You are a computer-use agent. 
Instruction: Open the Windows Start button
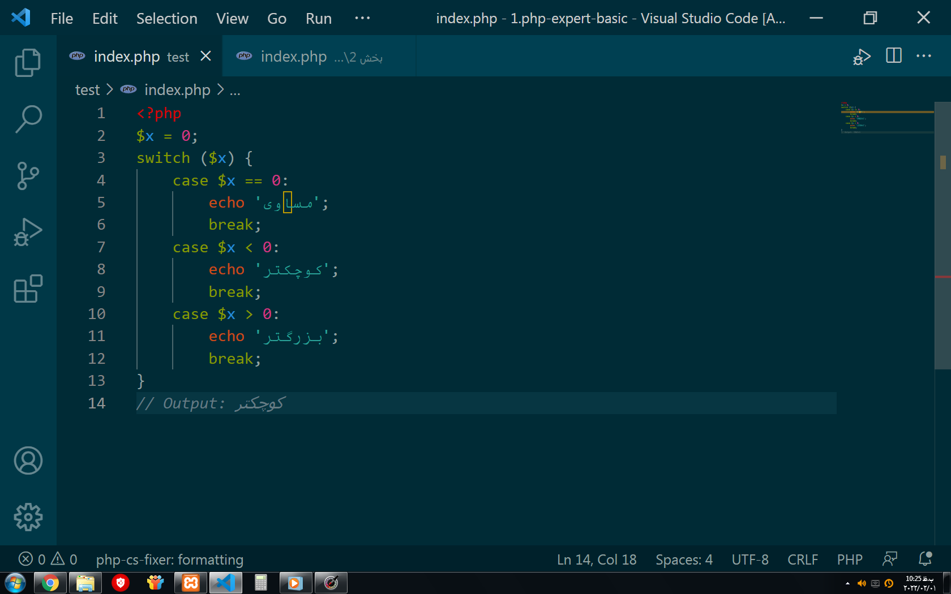click(15, 583)
